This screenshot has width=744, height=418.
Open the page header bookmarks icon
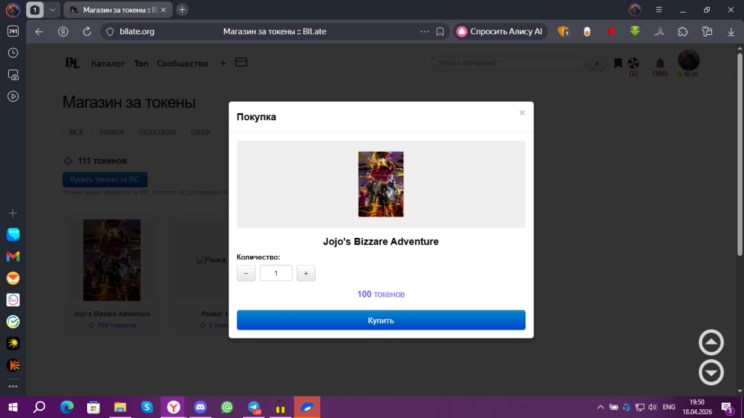coord(618,63)
